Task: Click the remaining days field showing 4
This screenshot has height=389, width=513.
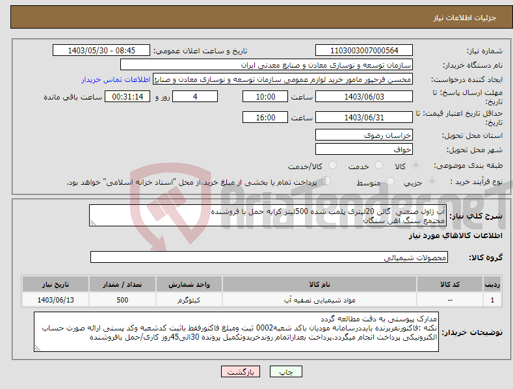Action: coord(195,96)
